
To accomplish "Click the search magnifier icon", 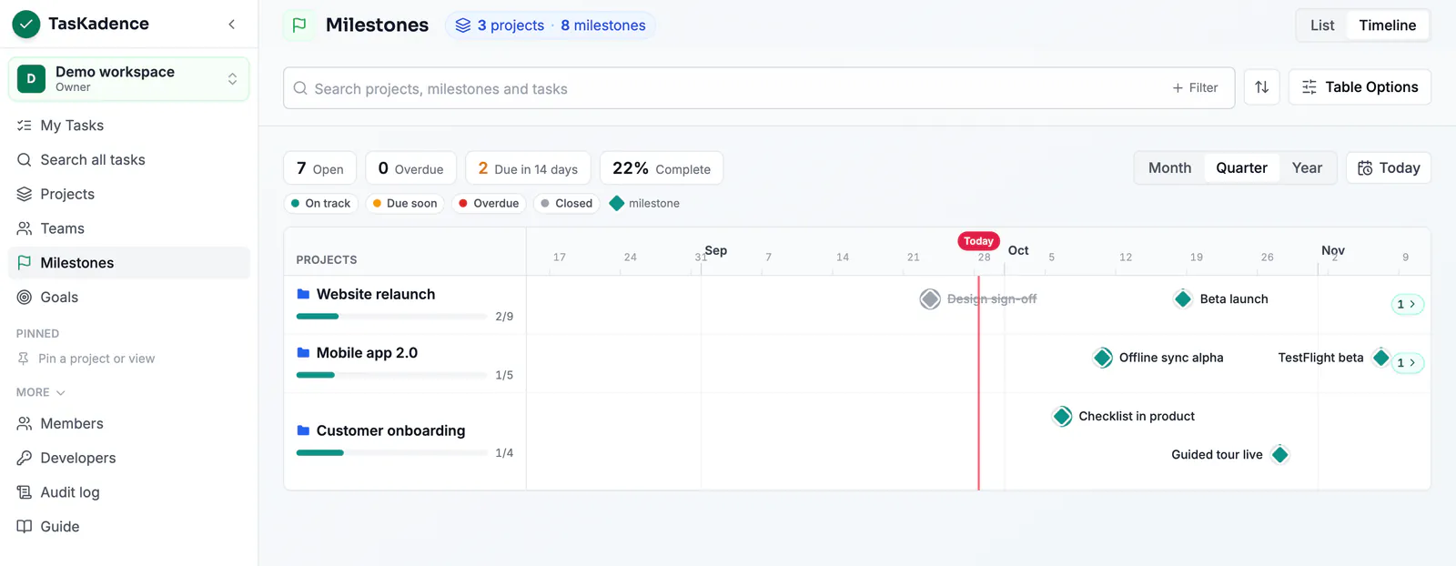I will tap(300, 88).
